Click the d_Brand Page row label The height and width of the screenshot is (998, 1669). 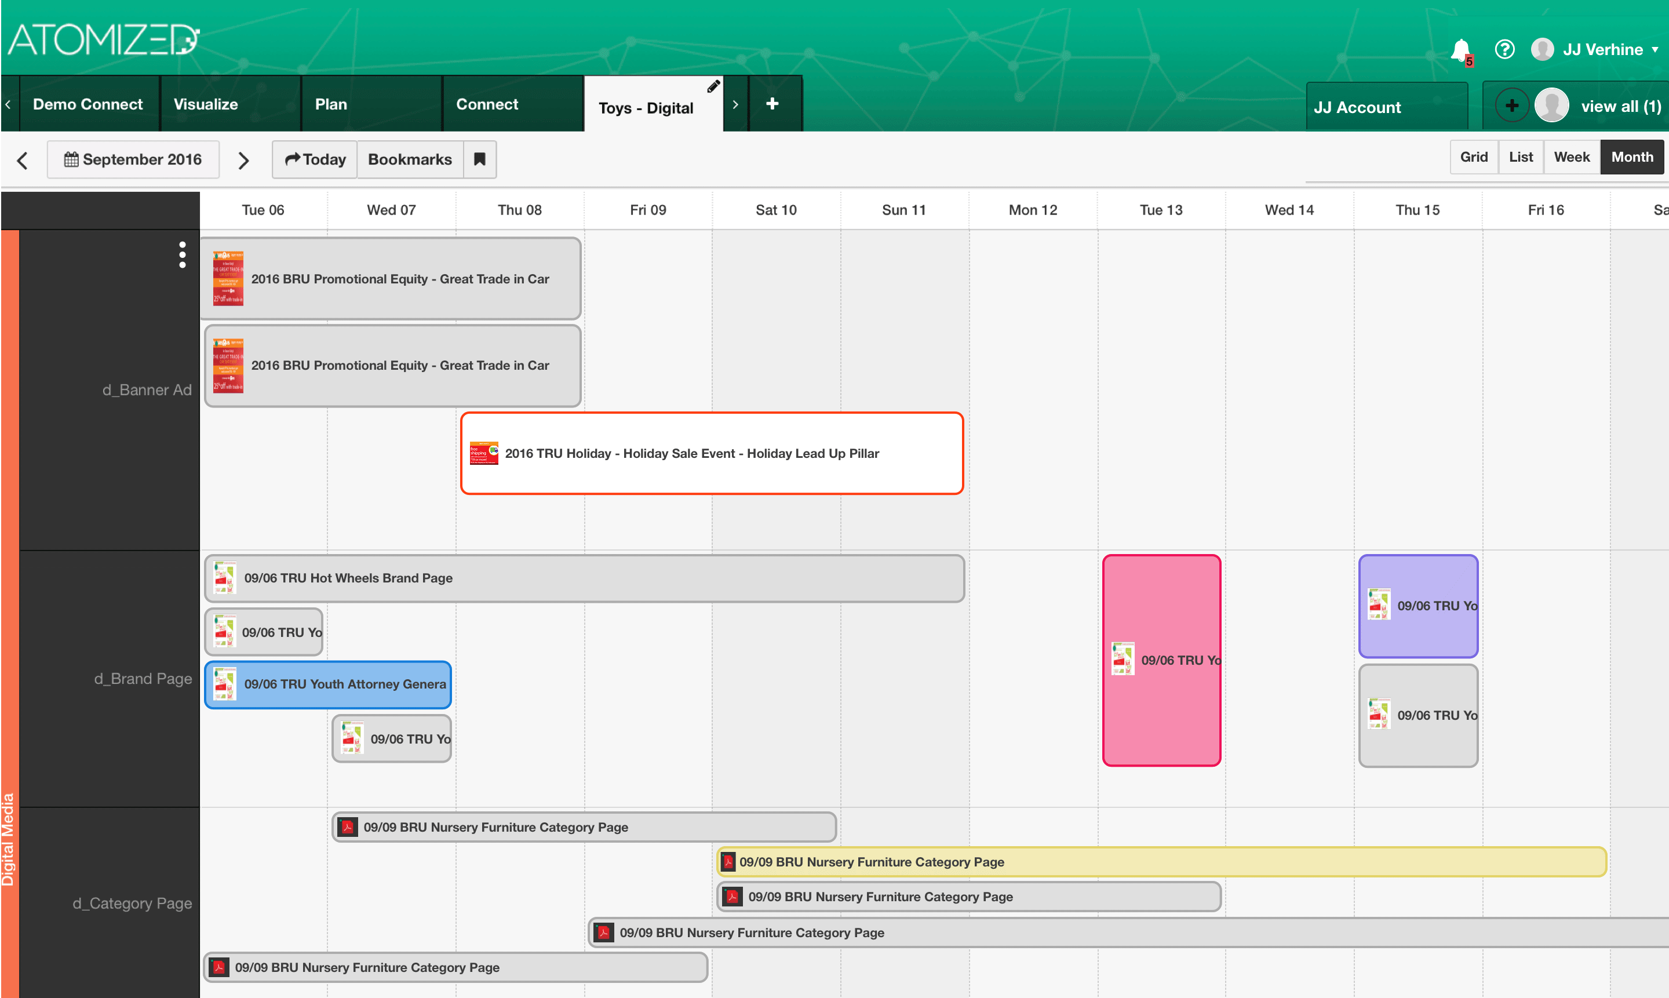click(143, 679)
